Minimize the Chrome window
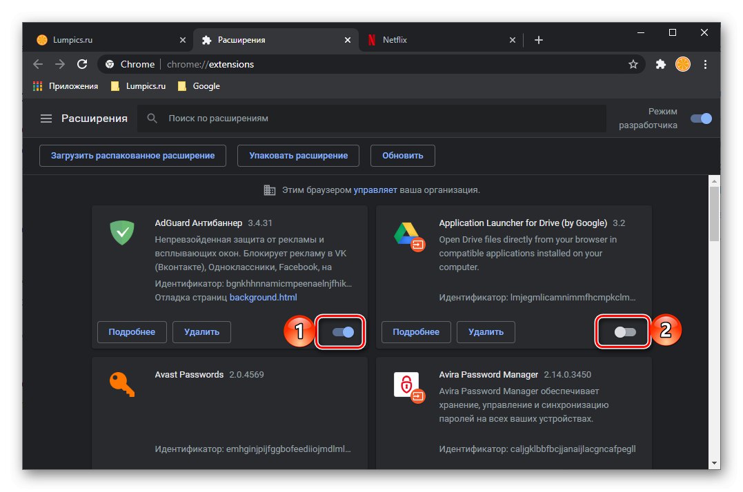Image resolution: width=743 pixels, height=492 pixels. [x=641, y=32]
